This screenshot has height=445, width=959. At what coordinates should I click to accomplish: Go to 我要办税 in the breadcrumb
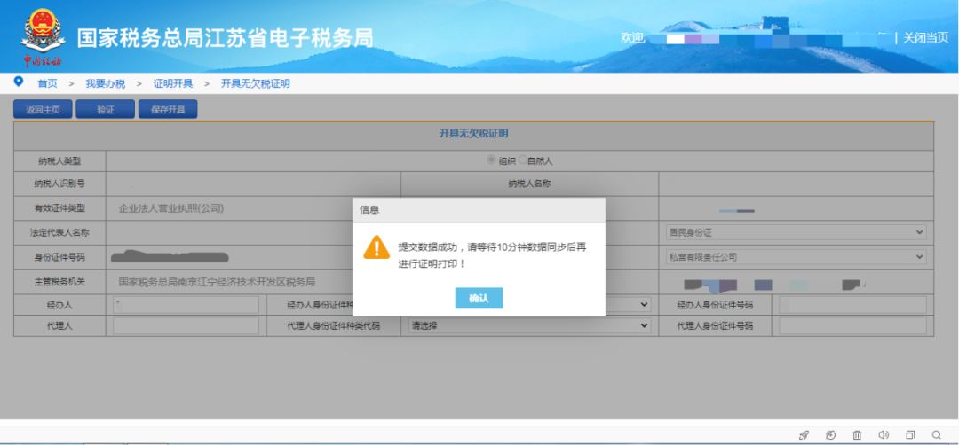105,83
